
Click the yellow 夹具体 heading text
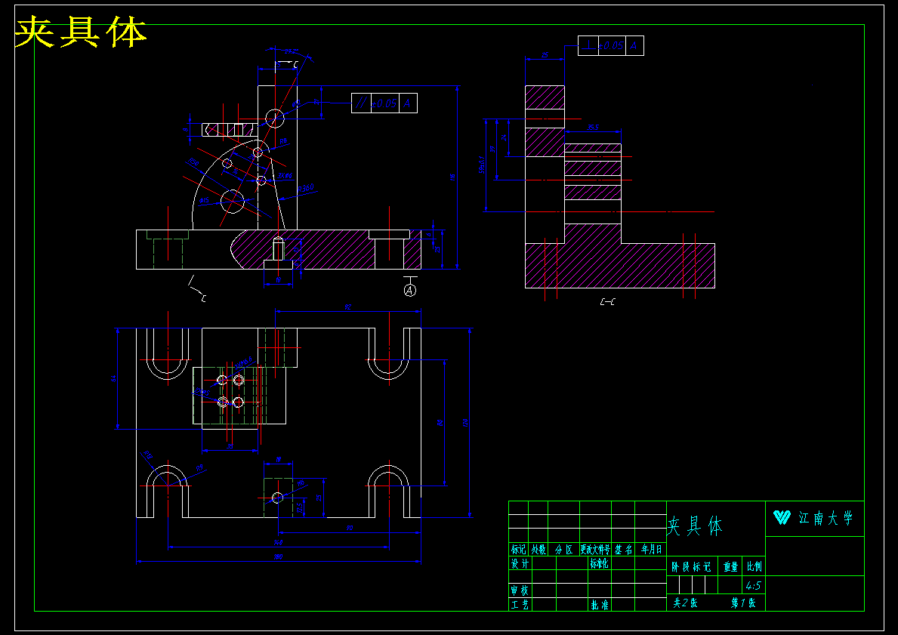[x=81, y=32]
